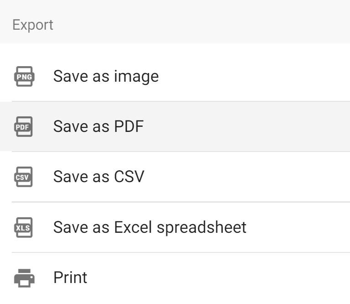This screenshot has width=350, height=304.
Task: Click the gray header bar beside Export
Action: click(x=201, y=22)
